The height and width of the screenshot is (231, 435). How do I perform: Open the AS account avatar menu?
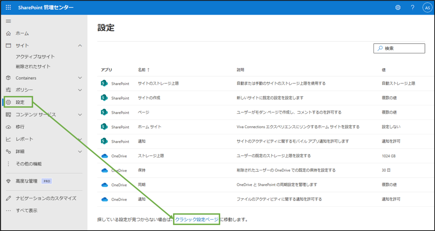coord(427,7)
